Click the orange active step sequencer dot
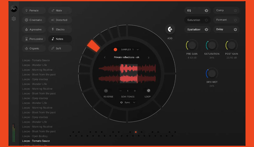The image size is (254, 147). coord(136,132)
